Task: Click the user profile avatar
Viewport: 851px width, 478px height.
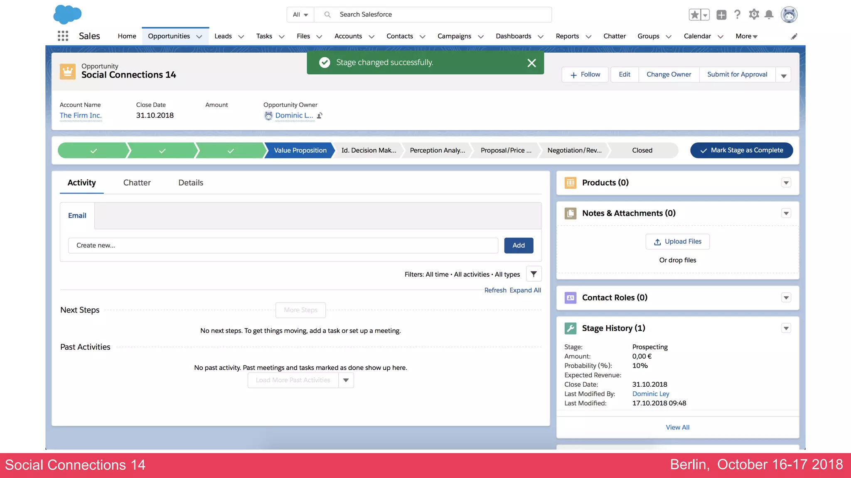Action: point(789,15)
